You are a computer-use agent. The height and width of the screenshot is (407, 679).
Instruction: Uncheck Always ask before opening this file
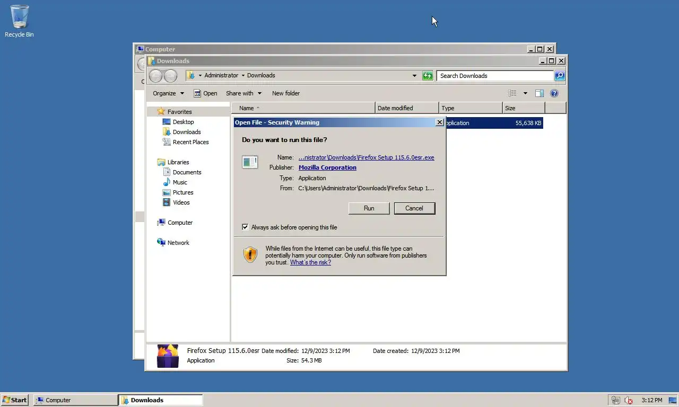[x=245, y=227]
